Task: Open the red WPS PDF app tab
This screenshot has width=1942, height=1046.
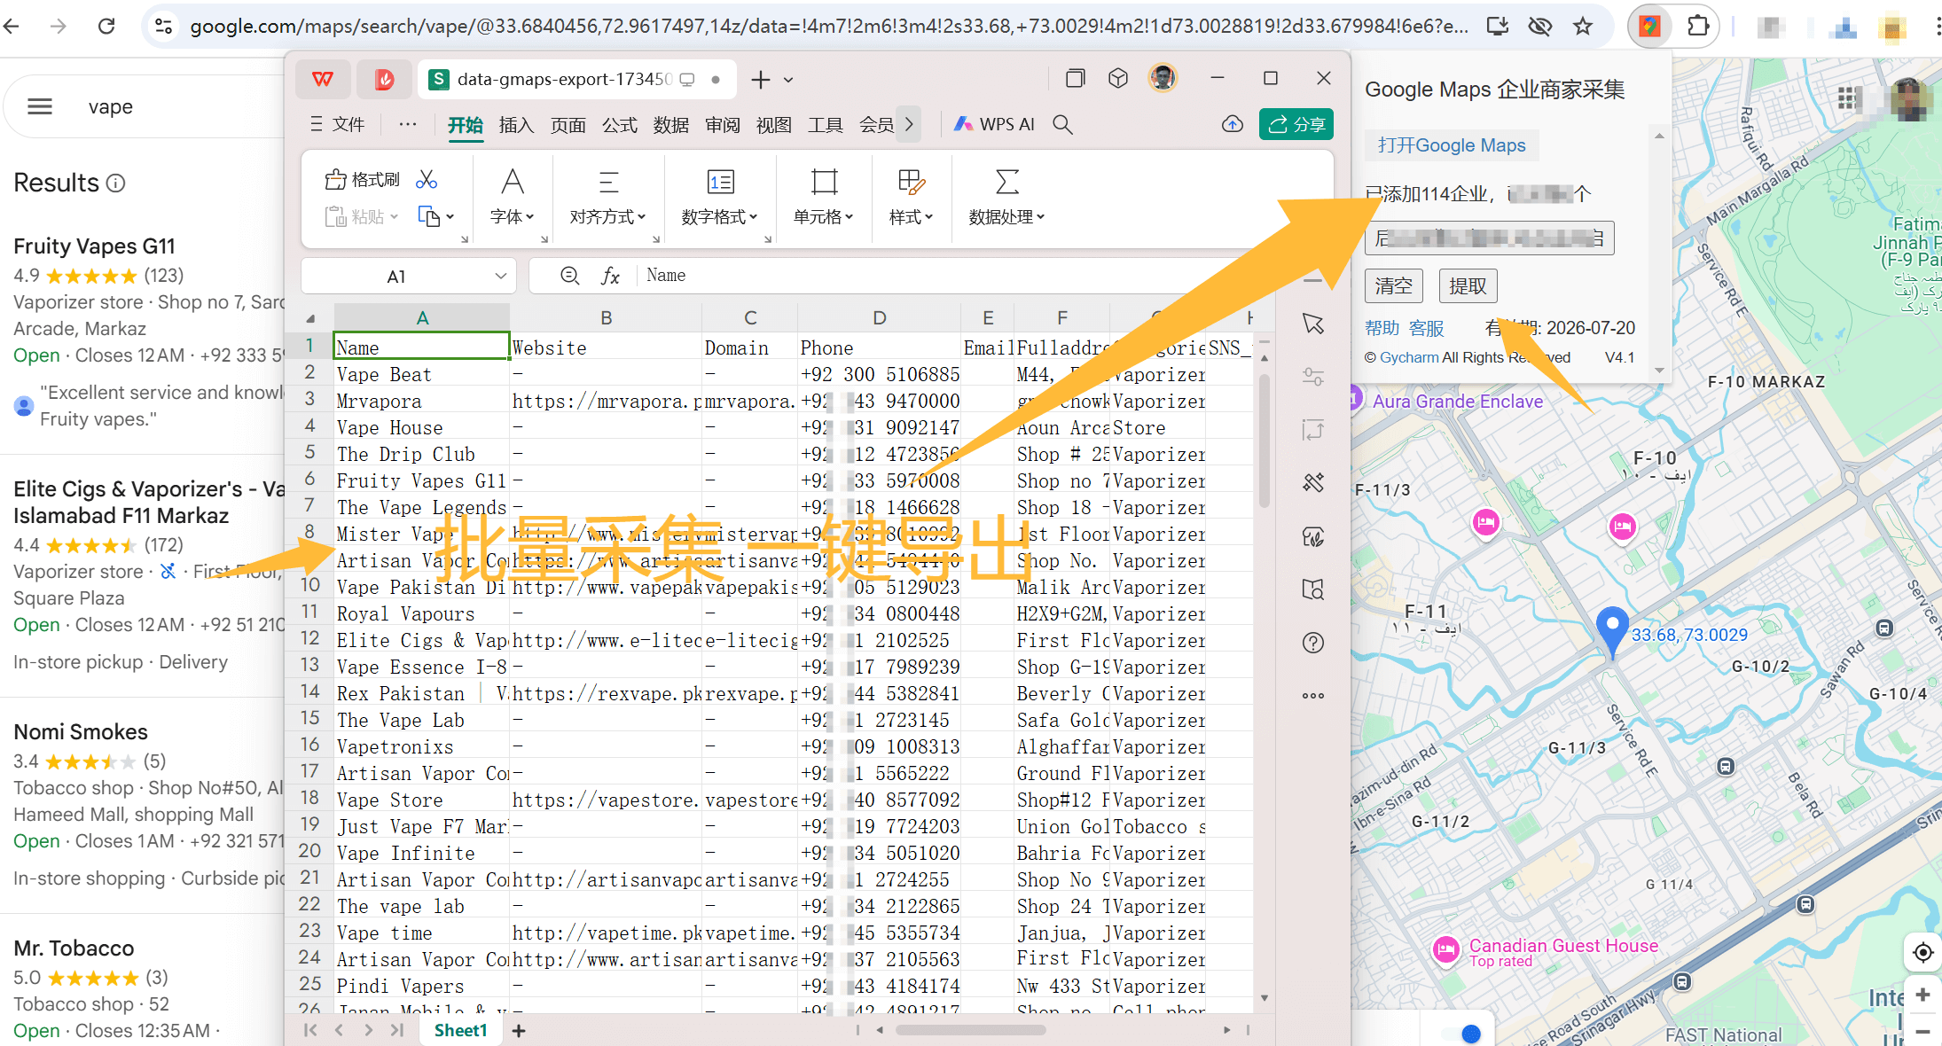Action: click(x=384, y=80)
